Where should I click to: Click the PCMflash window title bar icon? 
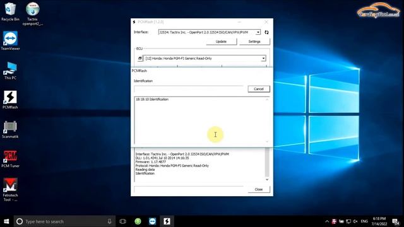coord(134,22)
